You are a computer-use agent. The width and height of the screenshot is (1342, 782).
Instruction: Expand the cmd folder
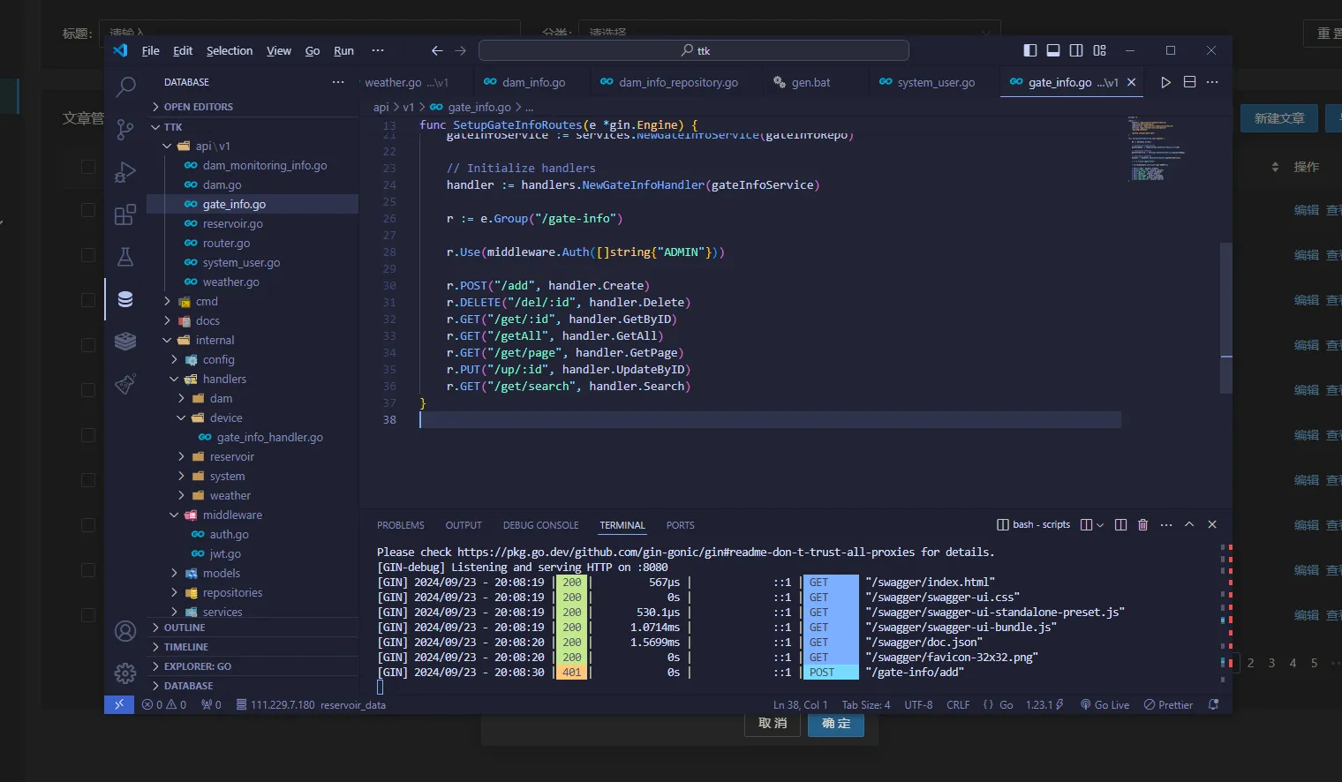click(x=207, y=302)
